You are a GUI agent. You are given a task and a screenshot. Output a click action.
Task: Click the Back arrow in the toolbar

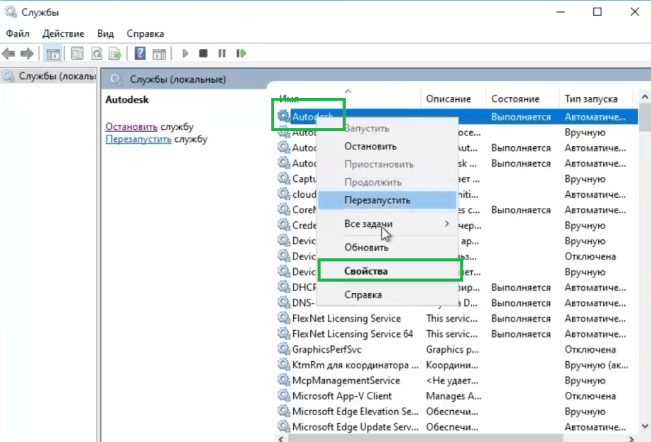point(9,54)
